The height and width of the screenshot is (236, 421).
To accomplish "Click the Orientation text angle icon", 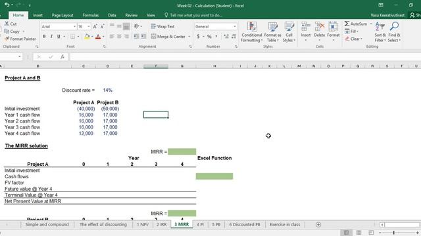I will point(137,26).
